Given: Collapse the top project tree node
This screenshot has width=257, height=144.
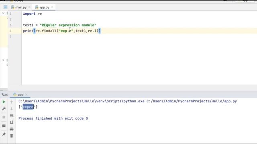Looking at the screenshot, I should [x=3, y=13].
